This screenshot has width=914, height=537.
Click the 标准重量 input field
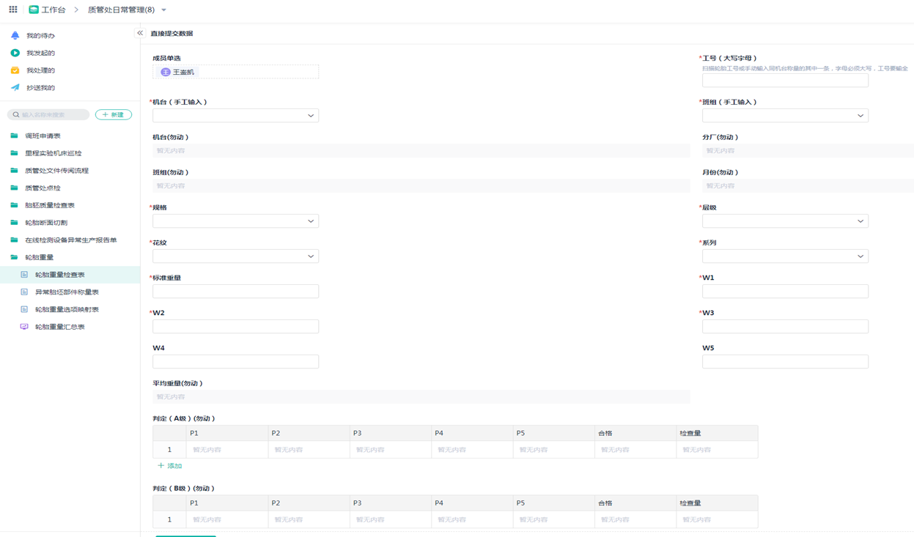pos(235,292)
